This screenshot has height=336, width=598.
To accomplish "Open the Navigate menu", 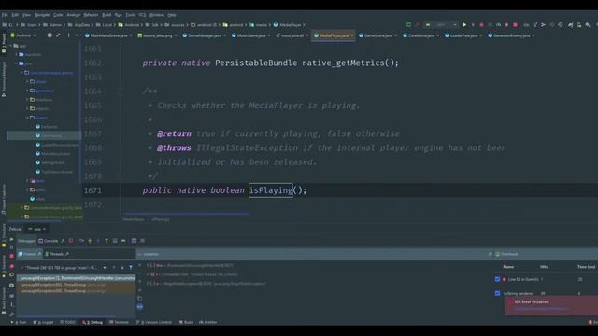I will point(42,15).
